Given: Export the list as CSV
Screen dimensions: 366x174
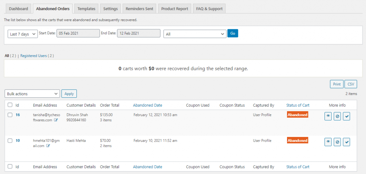Looking at the screenshot, I should 351,84.
